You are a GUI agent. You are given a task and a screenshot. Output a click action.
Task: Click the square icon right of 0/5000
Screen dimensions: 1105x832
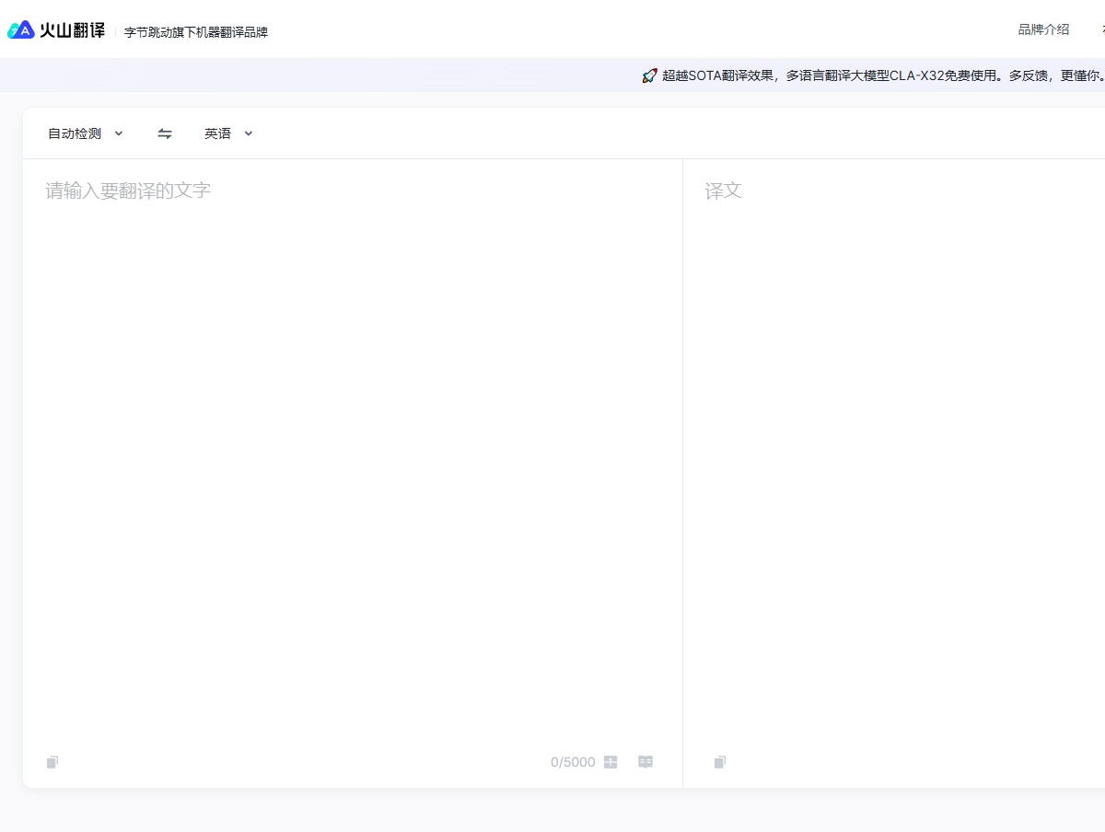coord(611,762)
